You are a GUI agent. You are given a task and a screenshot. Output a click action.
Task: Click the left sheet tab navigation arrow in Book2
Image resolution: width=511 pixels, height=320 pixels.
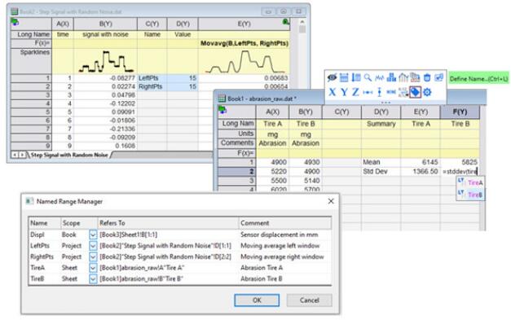click(x=15, y=155)
